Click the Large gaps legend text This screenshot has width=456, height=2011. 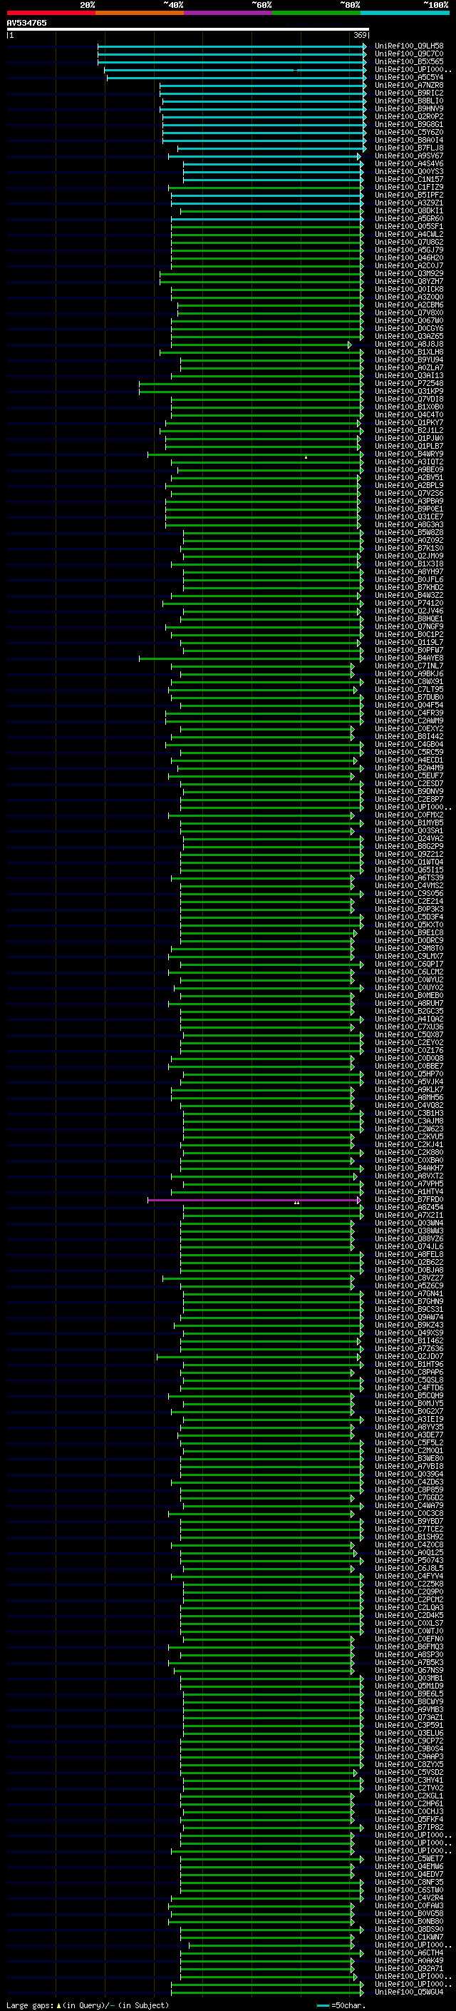(x=31, y=2005)
